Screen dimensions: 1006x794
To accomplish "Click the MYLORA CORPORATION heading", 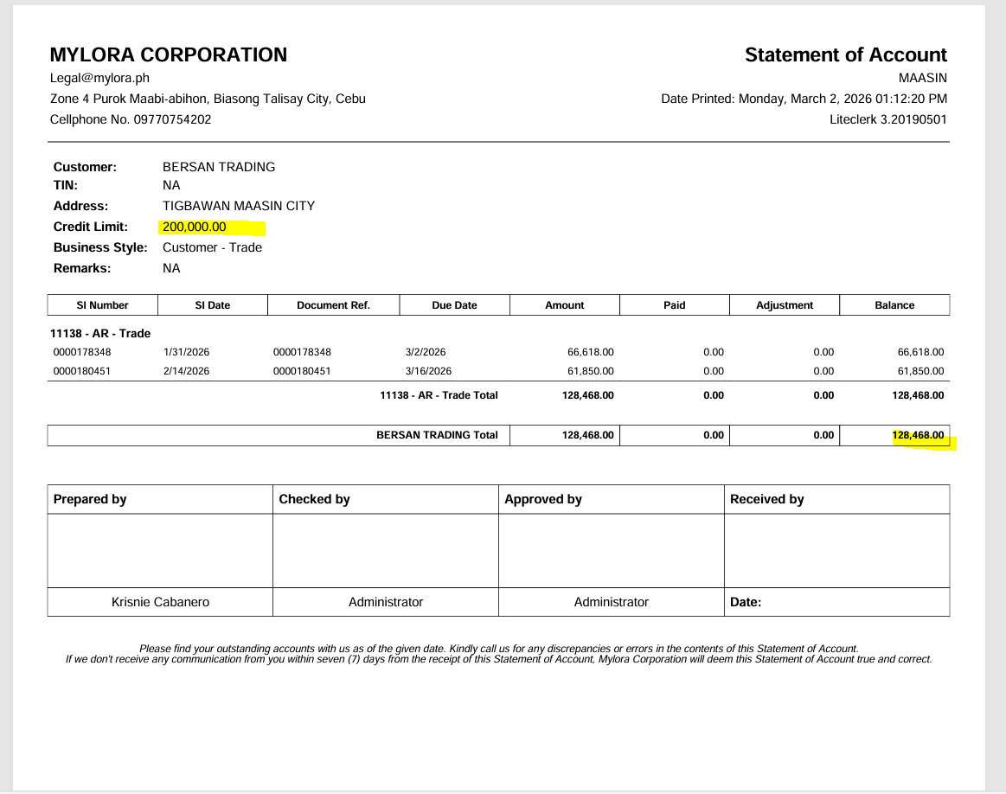I will 169,54.
